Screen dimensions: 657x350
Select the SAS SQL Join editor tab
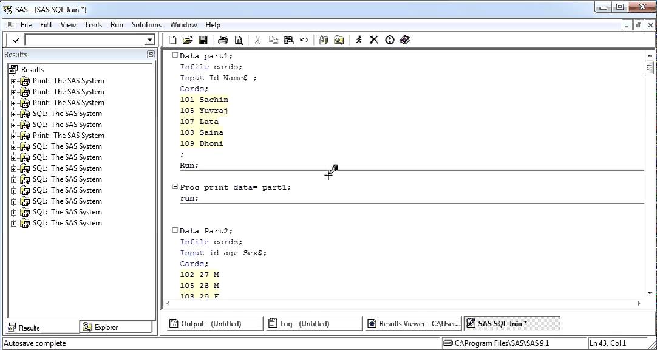coord(512,324)
